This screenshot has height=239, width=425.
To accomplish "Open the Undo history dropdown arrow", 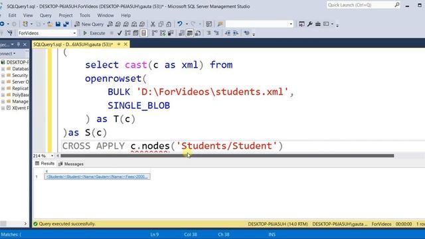I will coord(187,24).
